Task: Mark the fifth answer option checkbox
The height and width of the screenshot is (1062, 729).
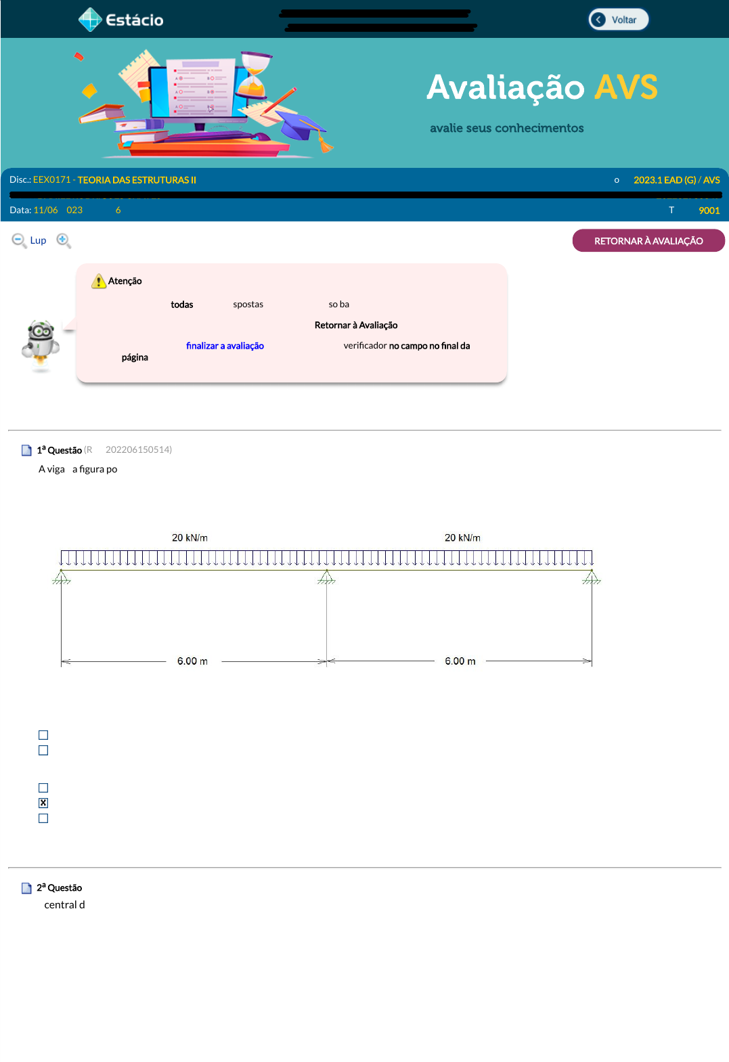Action: click(43, 819)
